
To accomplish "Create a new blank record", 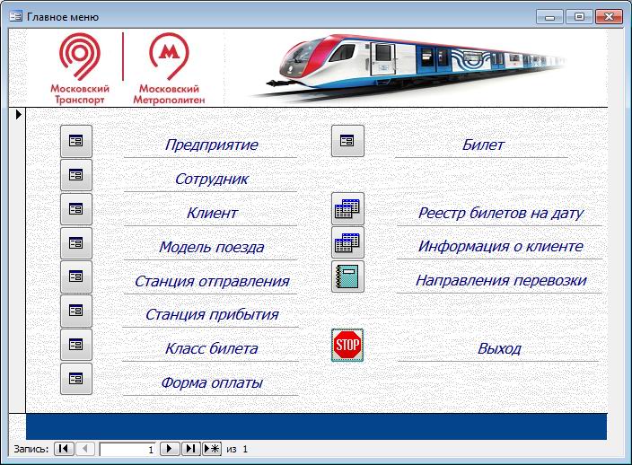I will 212,449.
